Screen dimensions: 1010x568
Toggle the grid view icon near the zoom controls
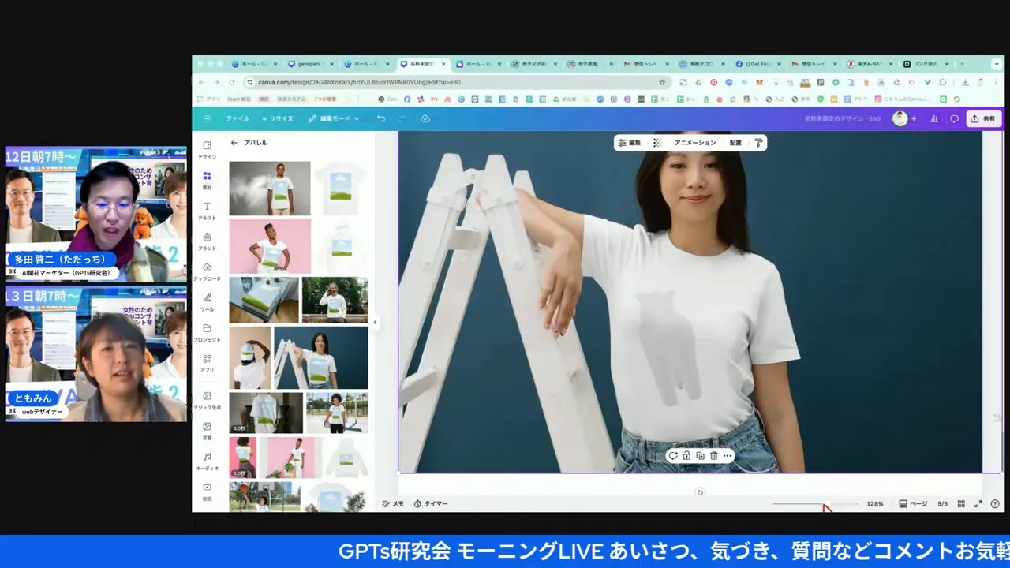pos(961,503)
